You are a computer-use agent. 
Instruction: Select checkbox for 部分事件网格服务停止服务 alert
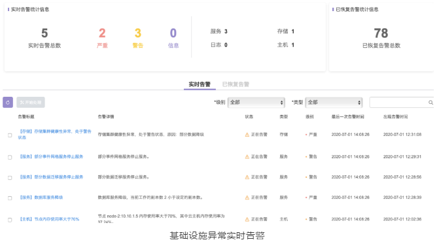[10, 157]
